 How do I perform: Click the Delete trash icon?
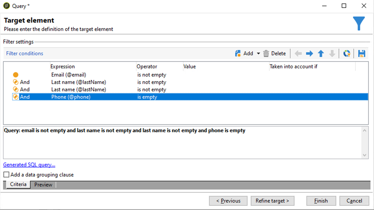click(x=266, y=54)
